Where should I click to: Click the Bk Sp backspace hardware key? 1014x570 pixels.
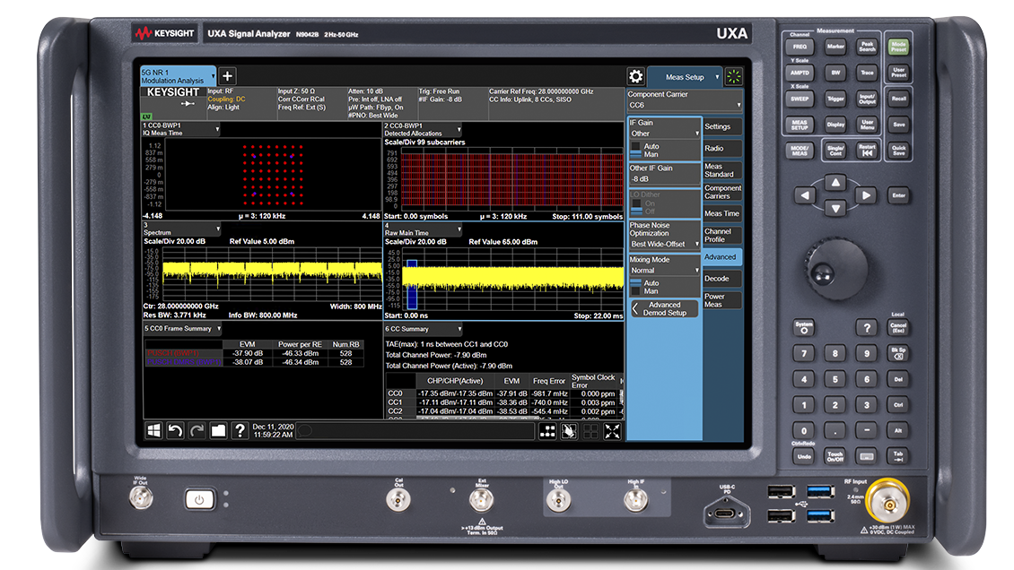tap(898, 353)
